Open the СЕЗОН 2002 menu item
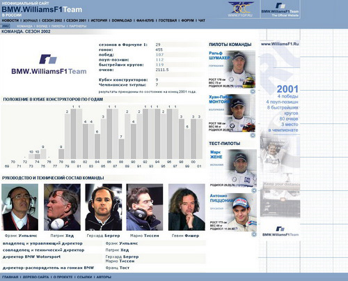Viewport: 348px width, 281px height. pyautogui.click(x=52, y=20)
